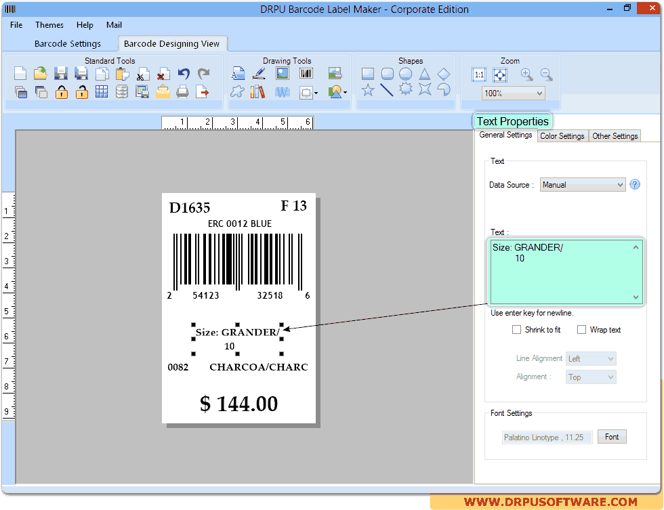Click the Font button
This screenshot has width=664, height=510.
(611, 437)
